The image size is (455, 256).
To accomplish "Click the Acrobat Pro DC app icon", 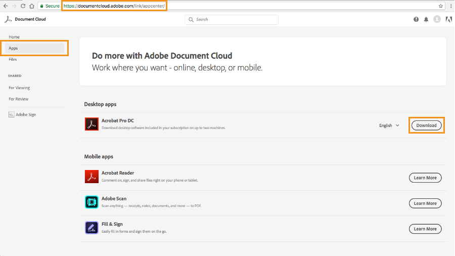I will tap(92, 125).
